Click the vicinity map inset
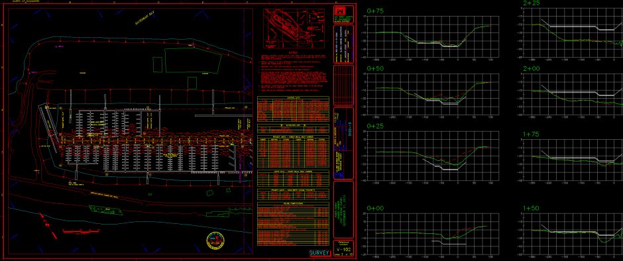The width and height of the screenshot is (623, 261). point(296,28)
